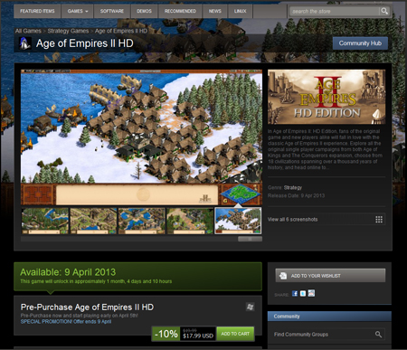Click the Find Community Groups field
The height and width of the screenshot is (350, 407).
point(329,334)
